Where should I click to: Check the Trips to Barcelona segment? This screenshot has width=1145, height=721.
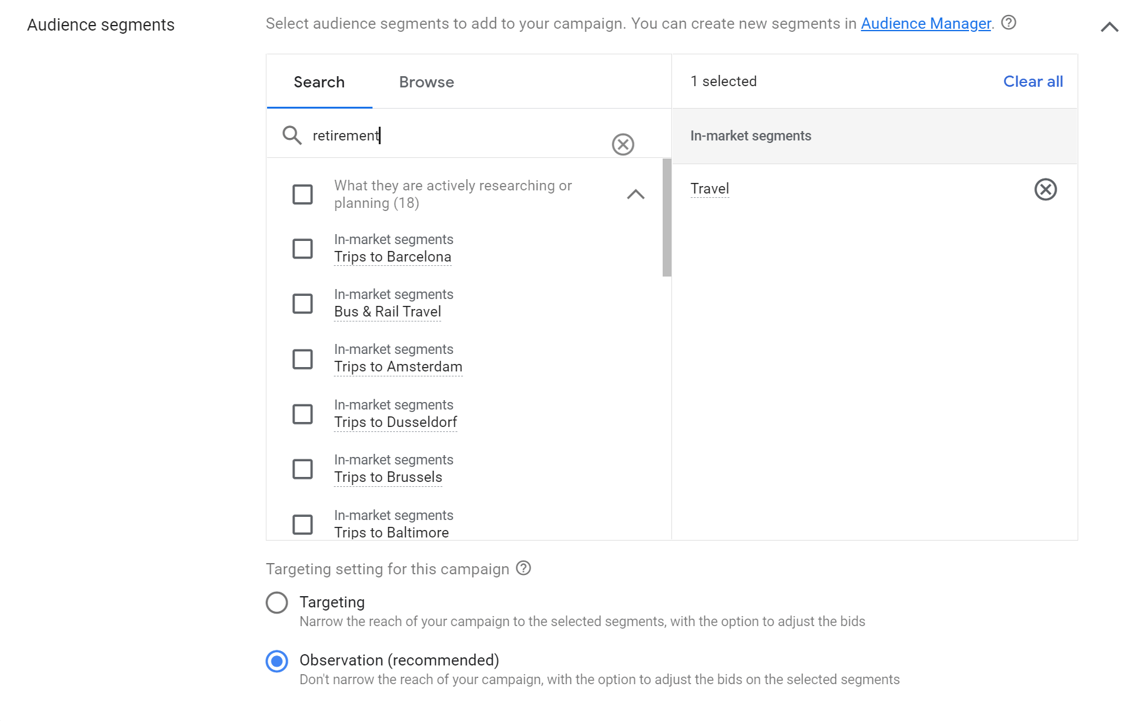click(x=303, y=248)
